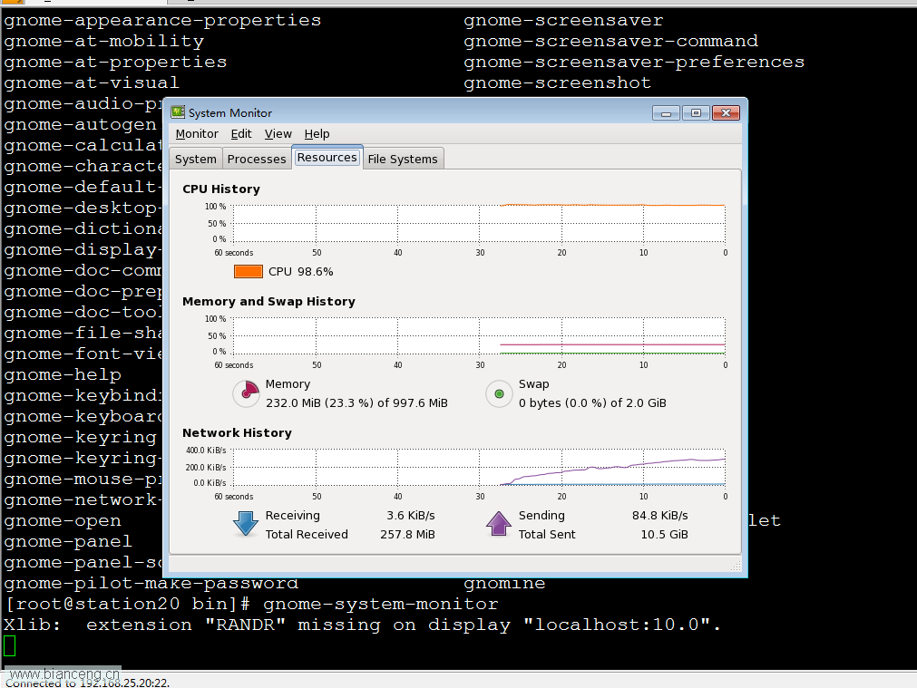Click the purple Sending up-arrow icon
Viewport: 917px width, 688px height.
pyautogui.click(x=499, y=524)
